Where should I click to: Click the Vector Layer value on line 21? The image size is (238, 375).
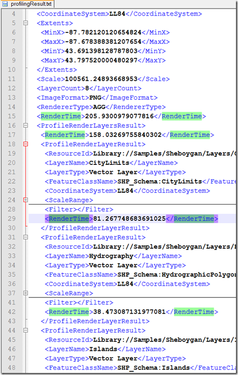113,172
